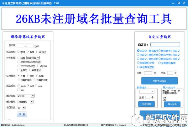Enable the 中划线 hyphen checkbox

[x=37, y=52]
